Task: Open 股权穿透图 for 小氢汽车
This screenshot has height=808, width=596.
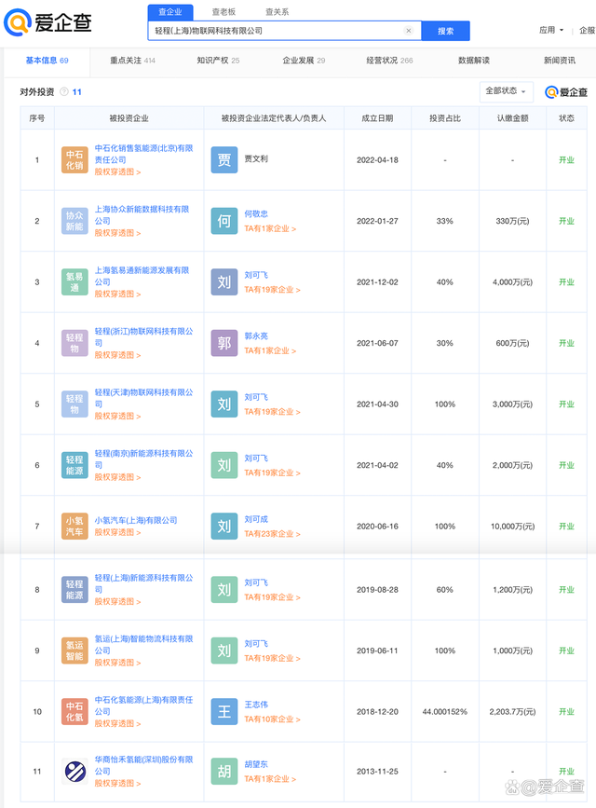Action: pos(117,532)
